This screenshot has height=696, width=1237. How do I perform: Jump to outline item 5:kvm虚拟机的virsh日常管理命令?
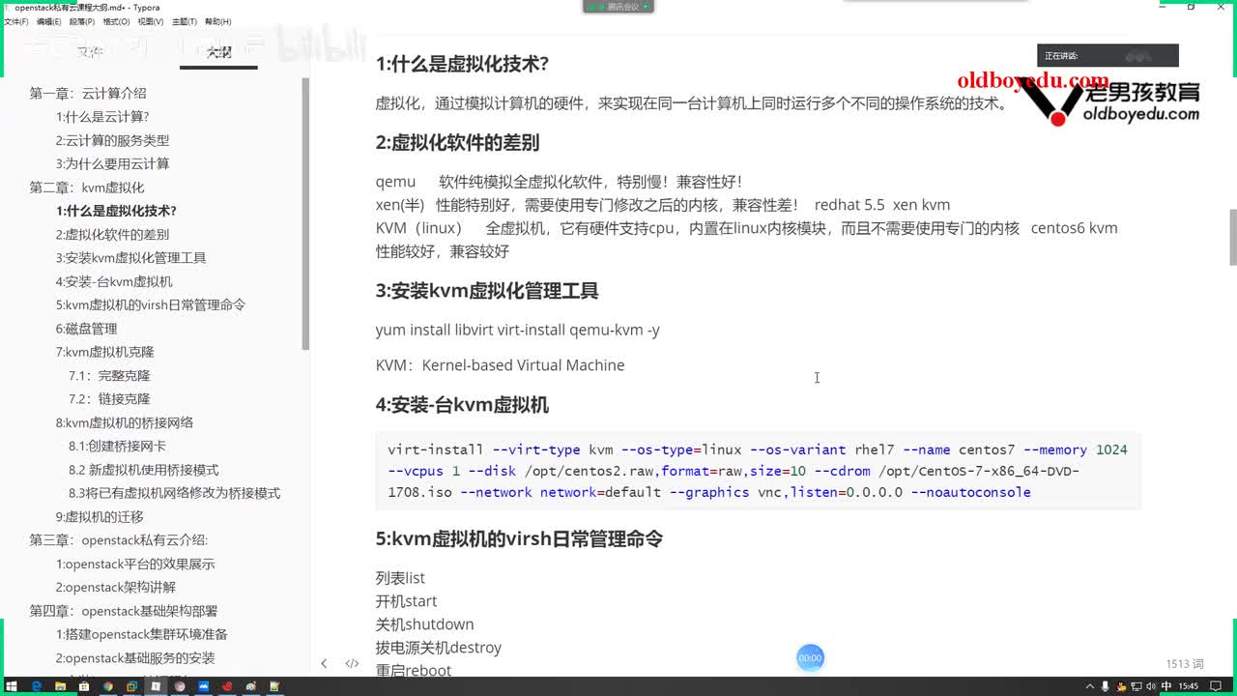point(151,305)
